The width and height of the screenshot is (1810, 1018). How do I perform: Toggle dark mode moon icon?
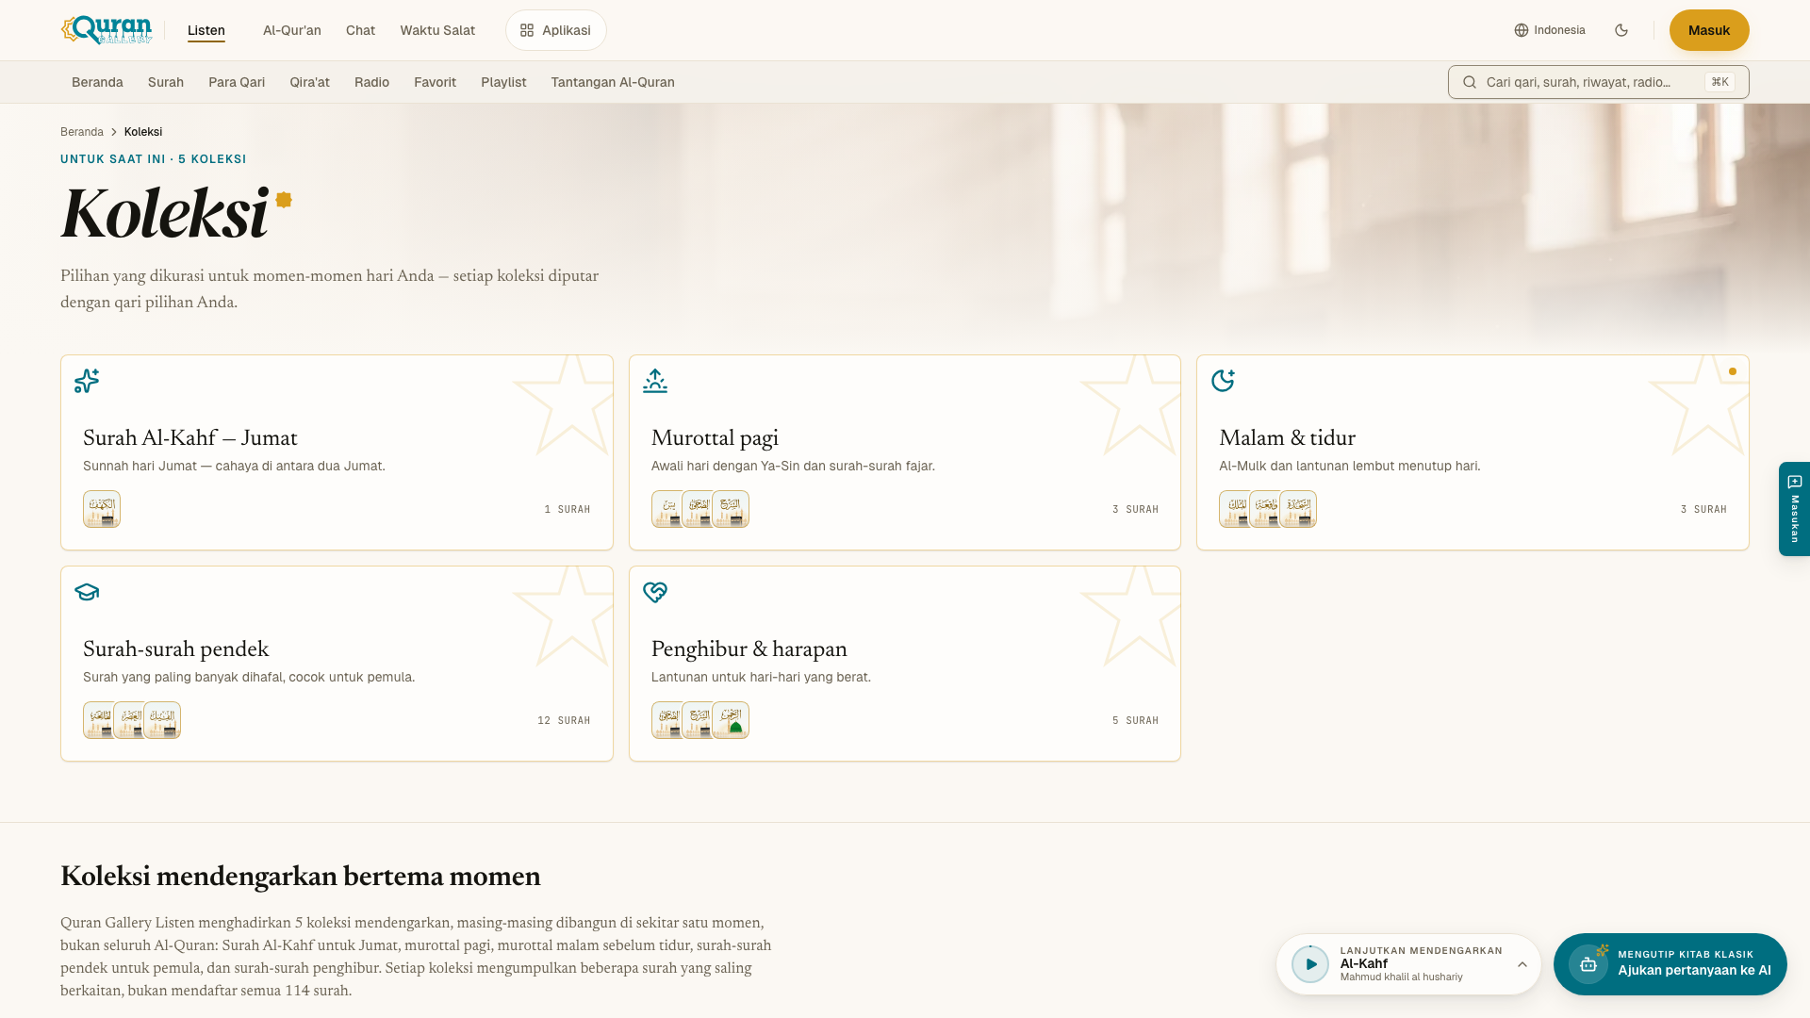point(1621,30)
